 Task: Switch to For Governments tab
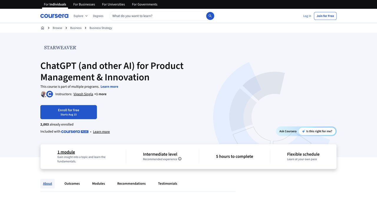coord(145,4)
